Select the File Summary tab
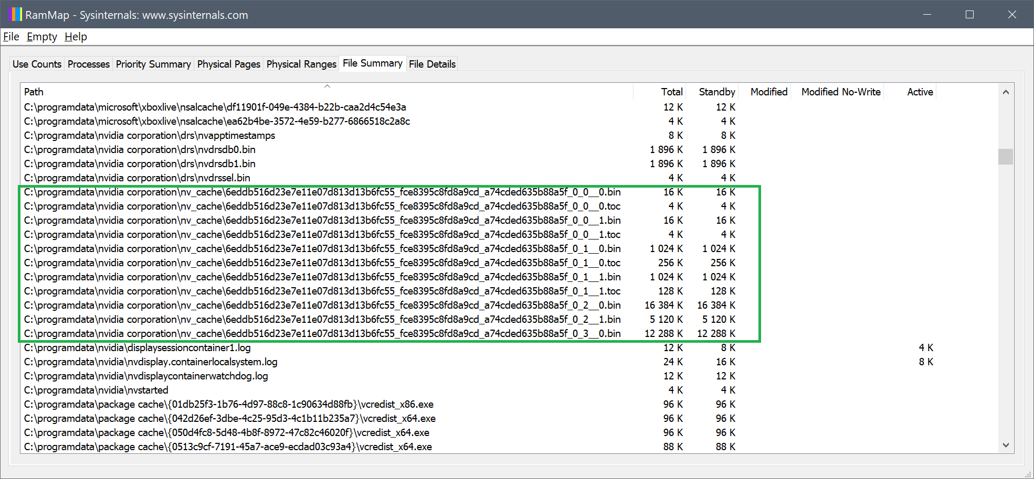This screenshot has width=1034, height=479. pos(373,63)
